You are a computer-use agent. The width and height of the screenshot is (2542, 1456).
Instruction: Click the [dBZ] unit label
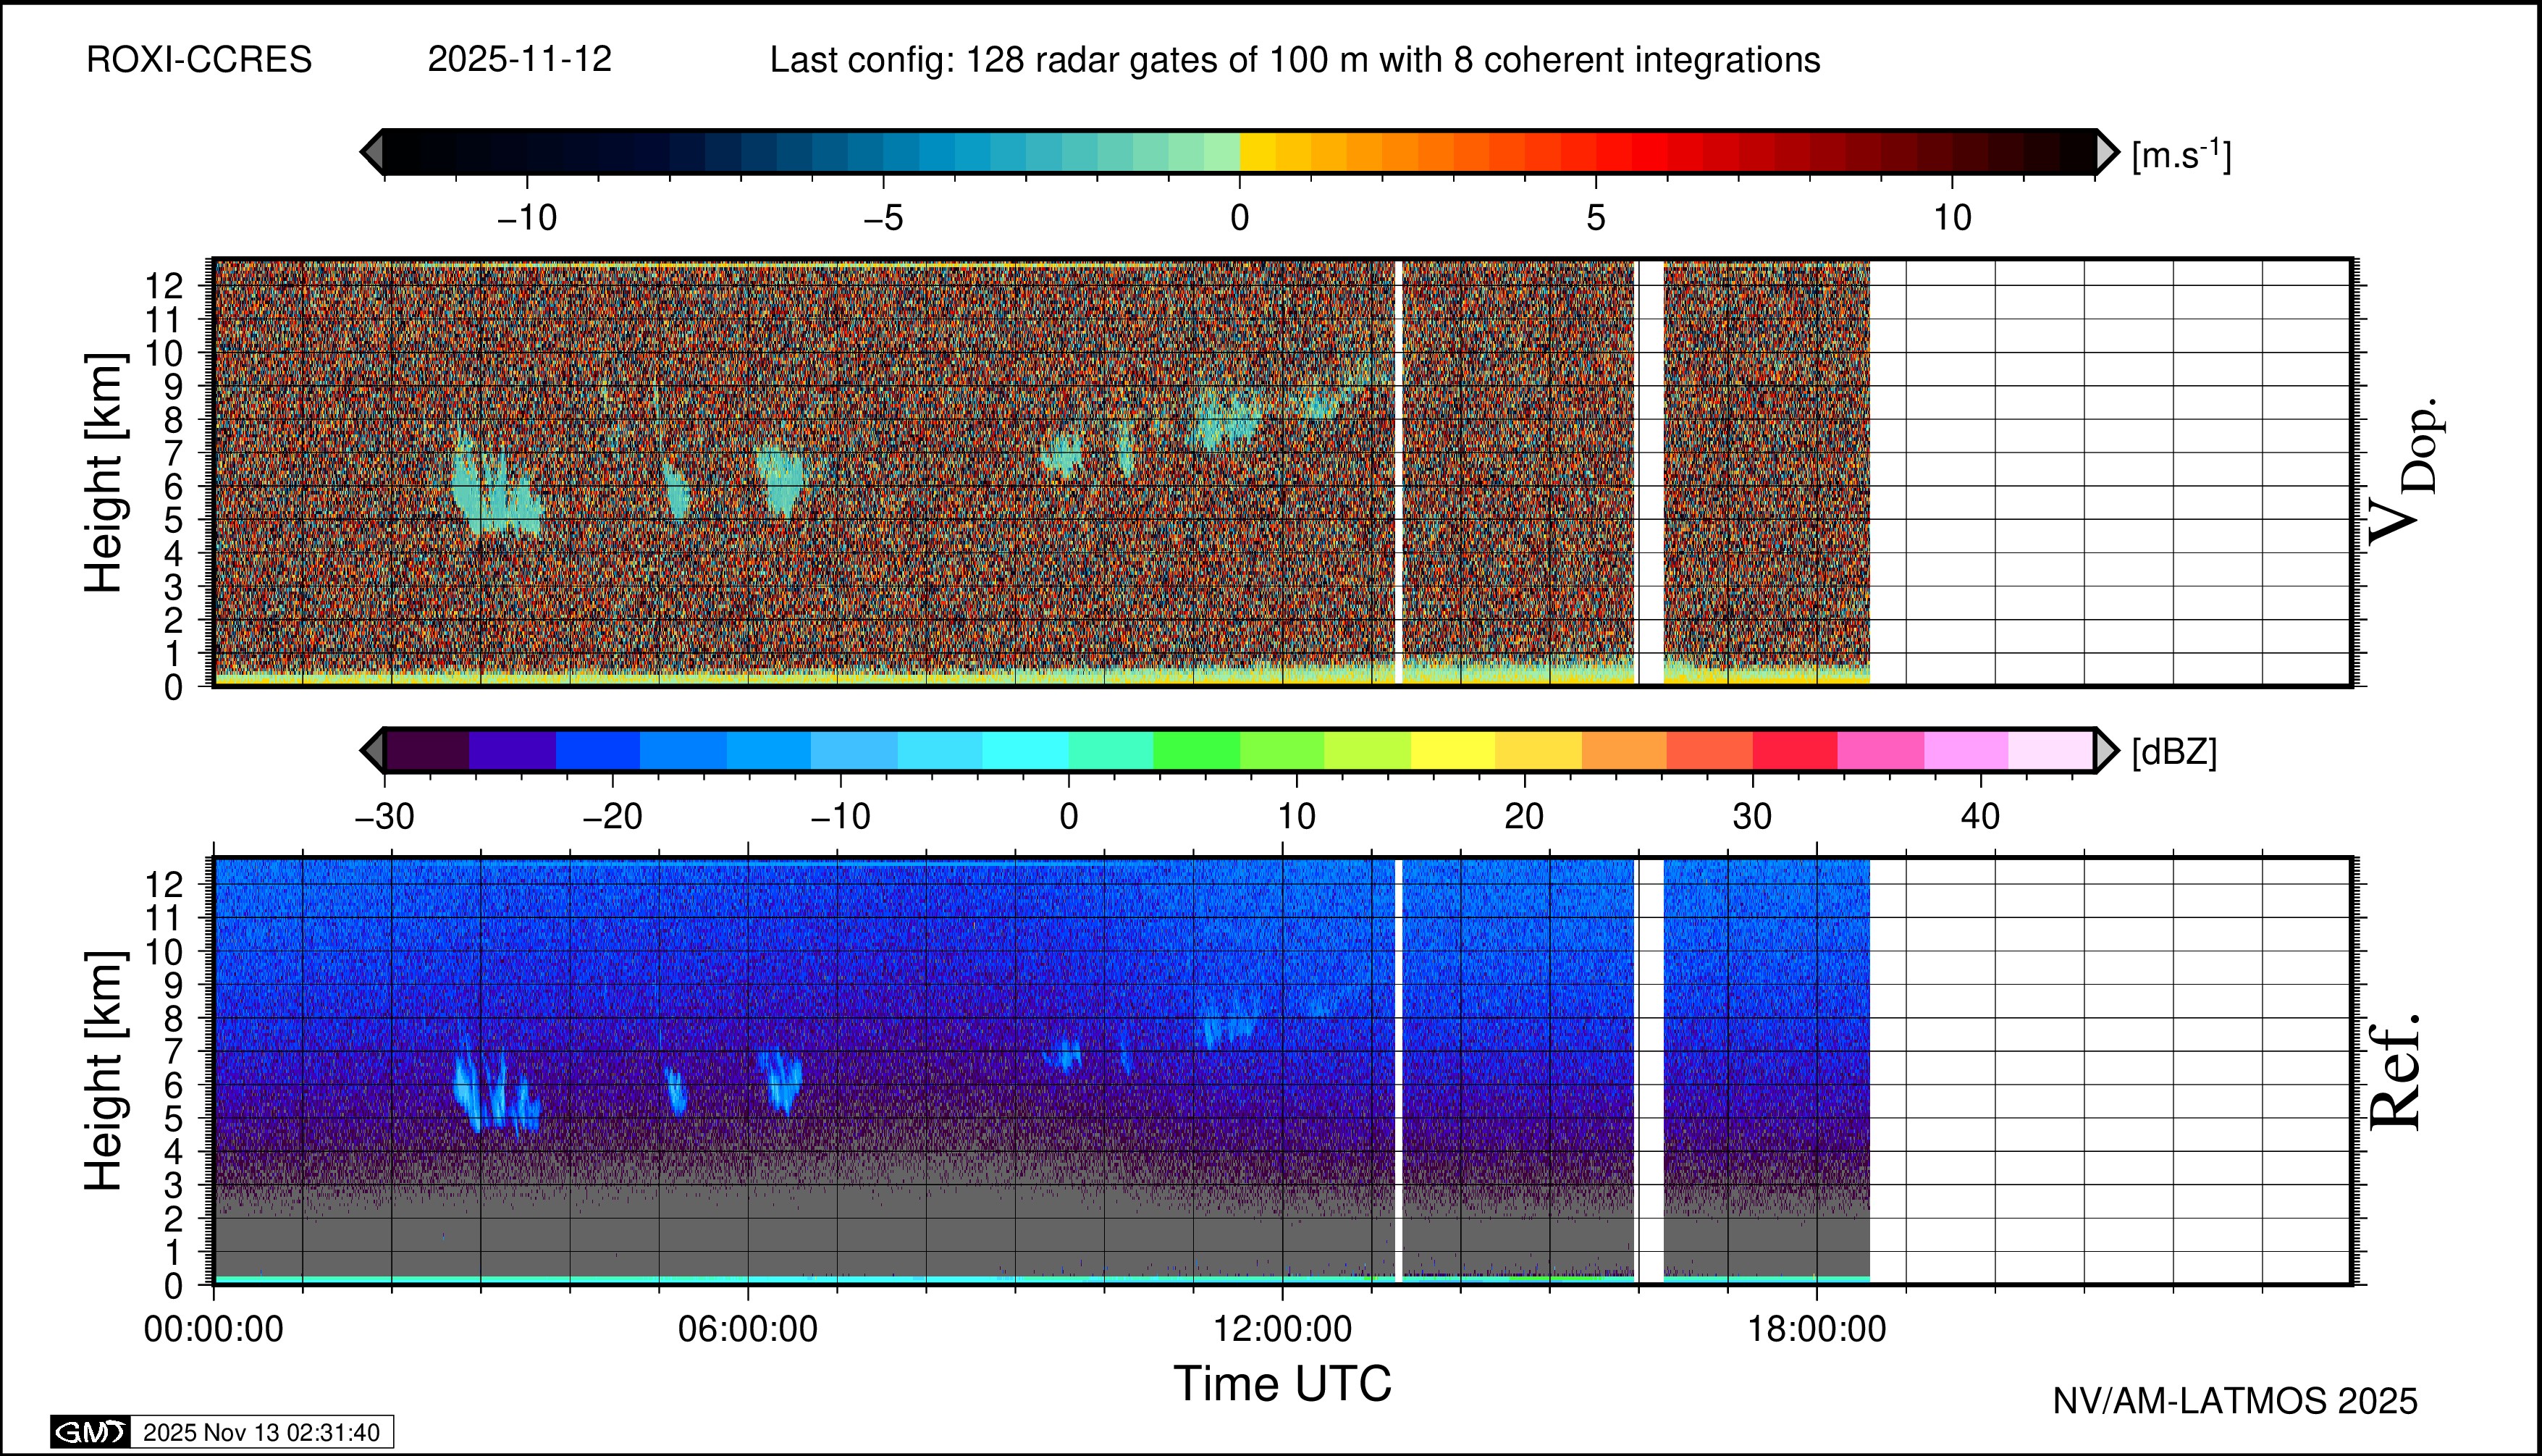[2174, 752]
